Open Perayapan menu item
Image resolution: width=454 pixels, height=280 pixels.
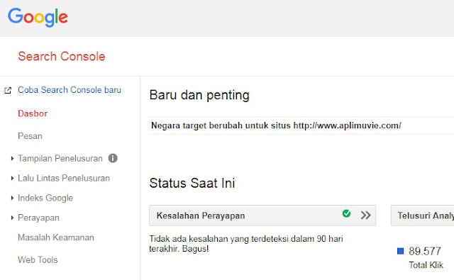(38, 218)
